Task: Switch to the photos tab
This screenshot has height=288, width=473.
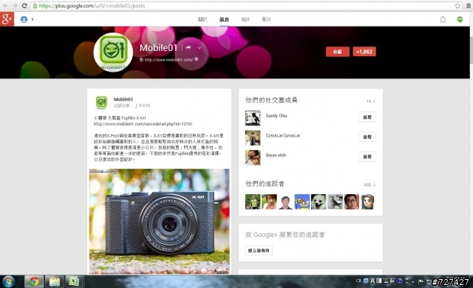Action: click(245, 20)
